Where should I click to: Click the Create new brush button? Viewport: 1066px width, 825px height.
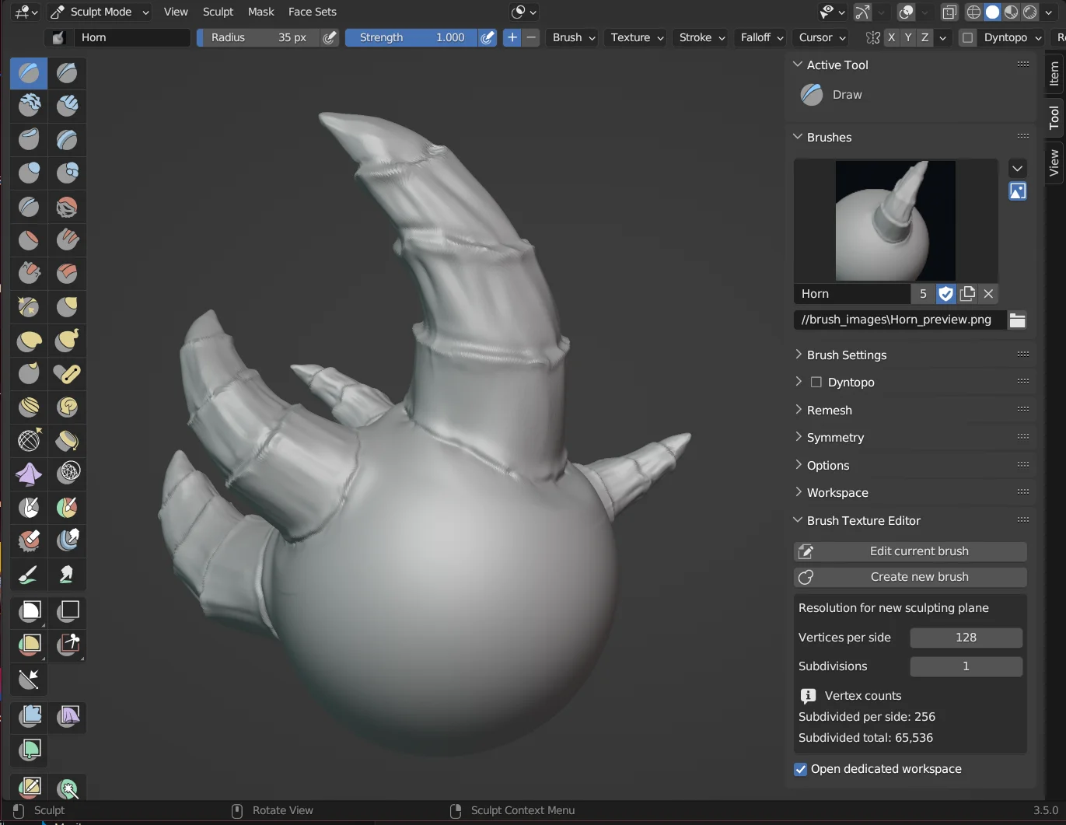point(910,577)
